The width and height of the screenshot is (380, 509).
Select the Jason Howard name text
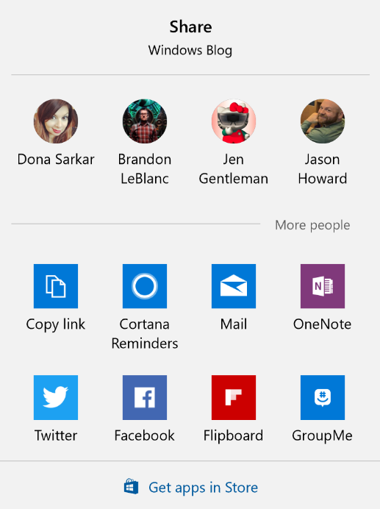tap(323, 168)
